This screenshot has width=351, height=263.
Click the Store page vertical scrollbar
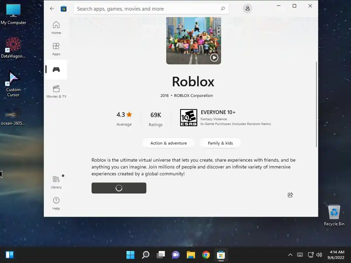[x=316, y=104]
